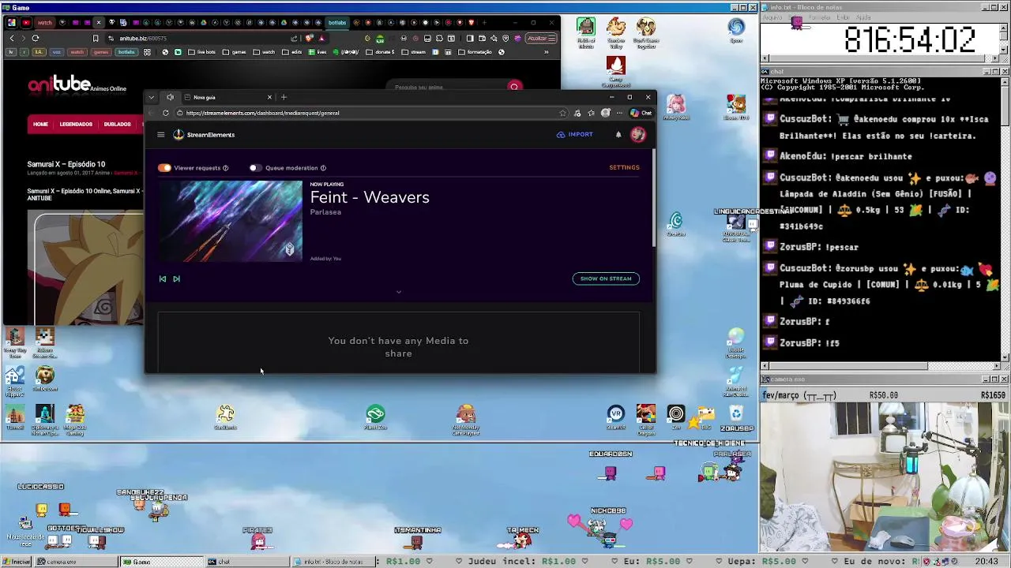Select the camera.exe taskbar item
This screenshot has width=1011, height=568.
click(77, 562)
